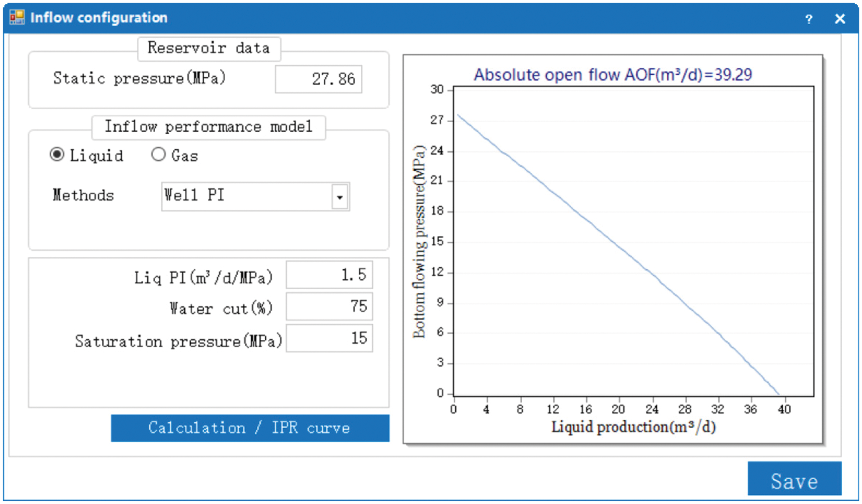Select the Water cut percentage field
The height and width of the screenshot is (504, 862).
(x=329, y=306)
